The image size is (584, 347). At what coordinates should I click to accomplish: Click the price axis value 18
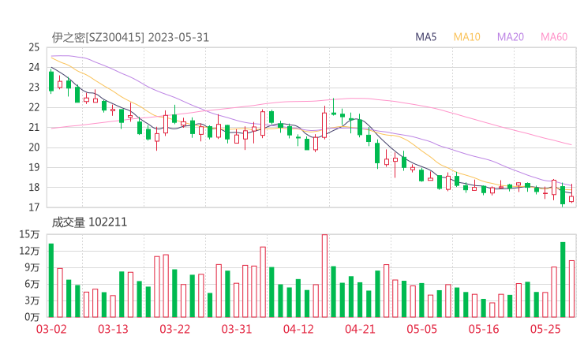click(34, 187)
